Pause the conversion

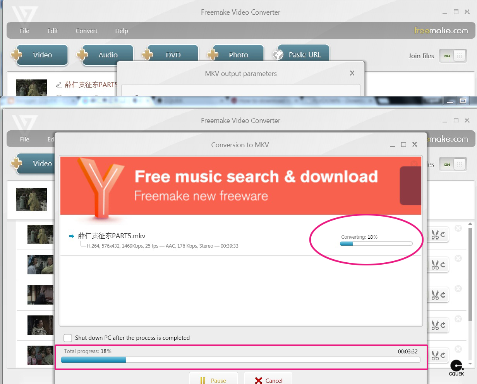point(213,380)
